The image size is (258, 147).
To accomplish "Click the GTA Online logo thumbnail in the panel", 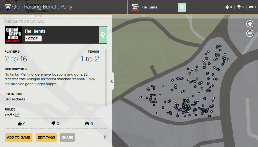I will [x=14, y=35].
